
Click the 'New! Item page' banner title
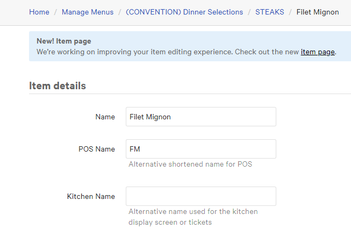[63, 41]
